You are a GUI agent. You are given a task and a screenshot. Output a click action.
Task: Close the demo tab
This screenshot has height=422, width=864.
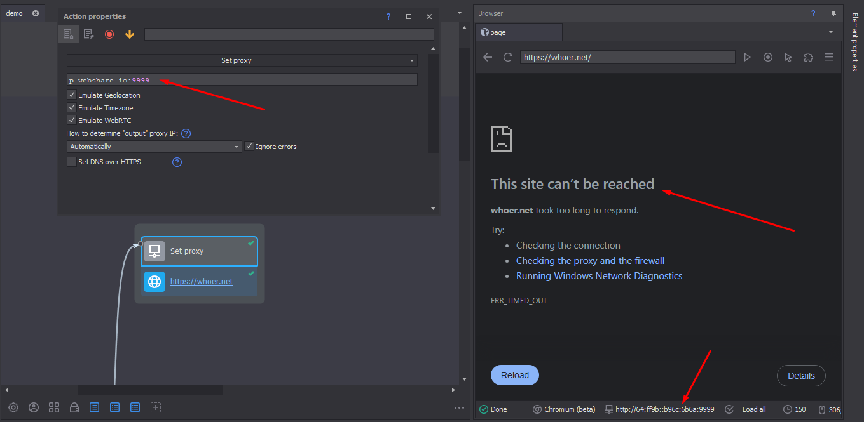pos(35,13)
